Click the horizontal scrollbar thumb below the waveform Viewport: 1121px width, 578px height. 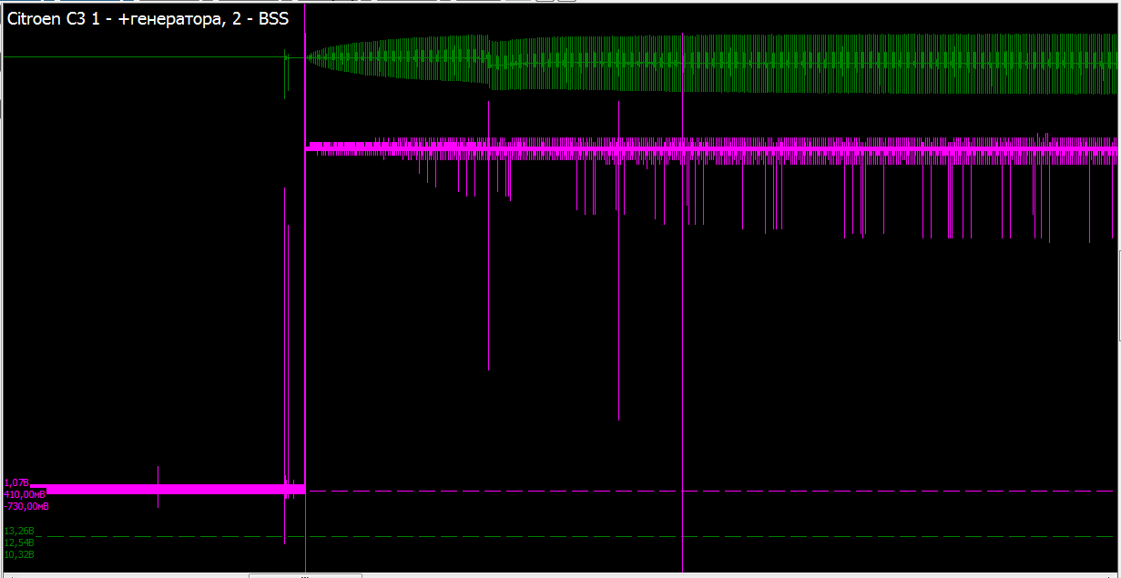(x=305, y=575)
